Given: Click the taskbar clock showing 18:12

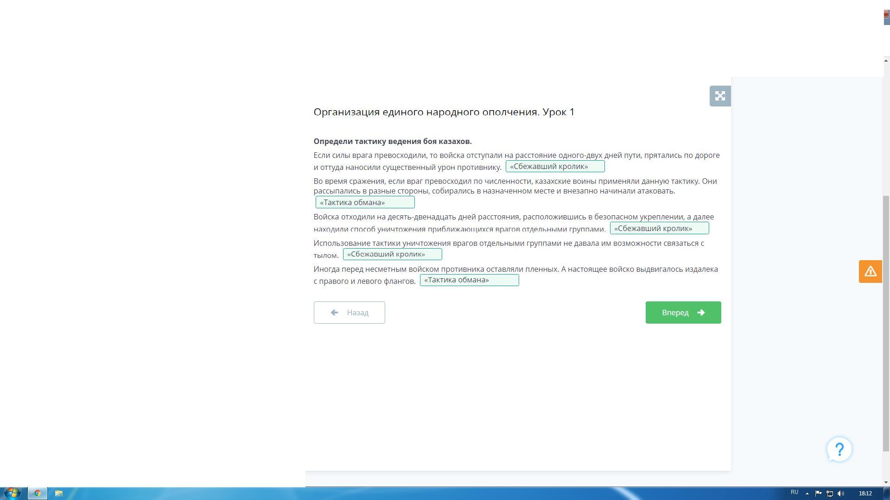Looking at the screenshot, I should click(865, 494).
